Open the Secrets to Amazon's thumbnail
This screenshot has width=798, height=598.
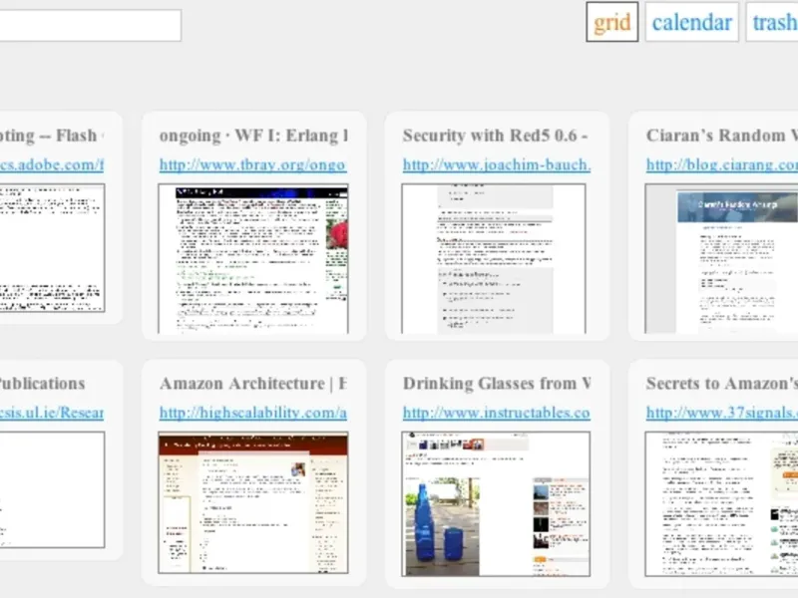[x=721, y=504]
